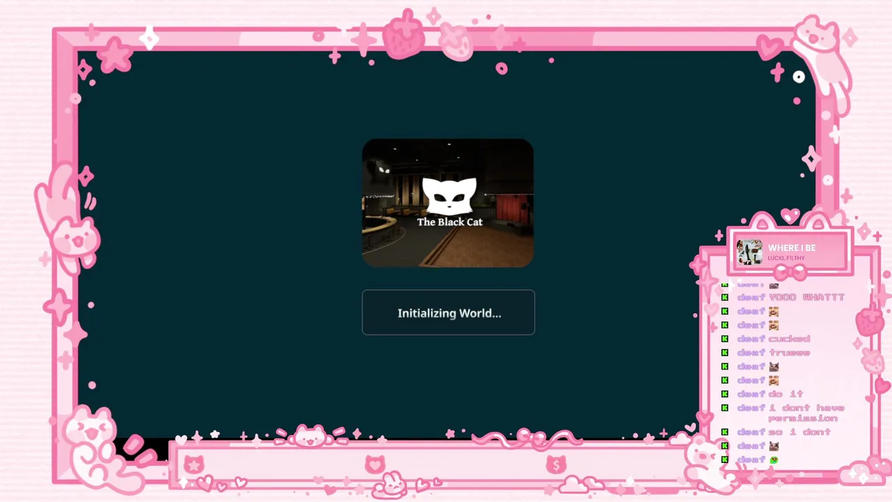This screenshot has width=892, height=502.
Task: Click the green emote in the last chat message
Action: click(x=774, y=459)
